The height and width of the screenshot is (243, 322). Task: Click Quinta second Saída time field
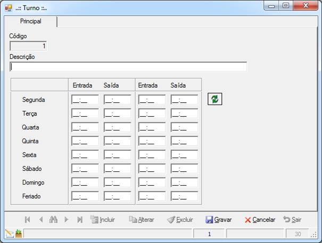(184, 141)
